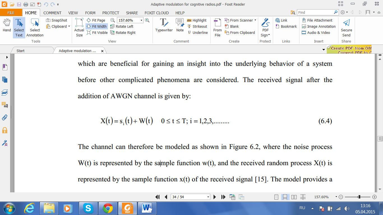Click the Fit Page view option
Image resolution: width=383 pixels, height=215 pixels.
click(96, 20)
